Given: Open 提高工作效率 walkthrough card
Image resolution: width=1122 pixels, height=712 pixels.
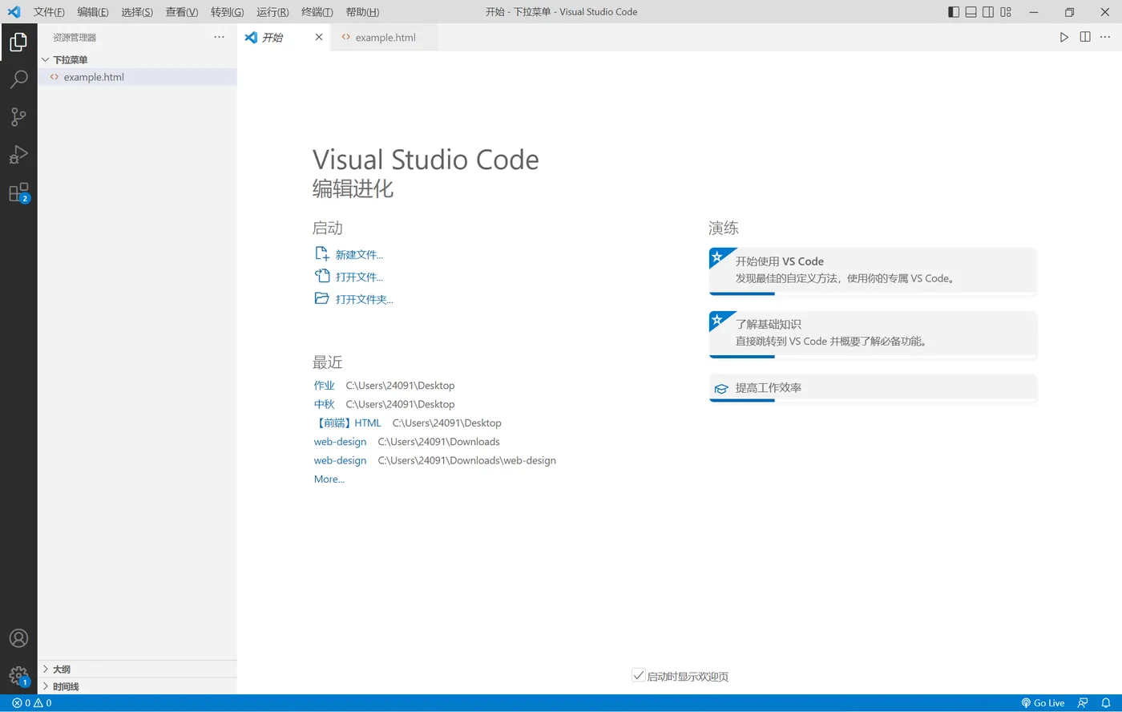Looking at the screenshot, I should click(x=874, y=388).
